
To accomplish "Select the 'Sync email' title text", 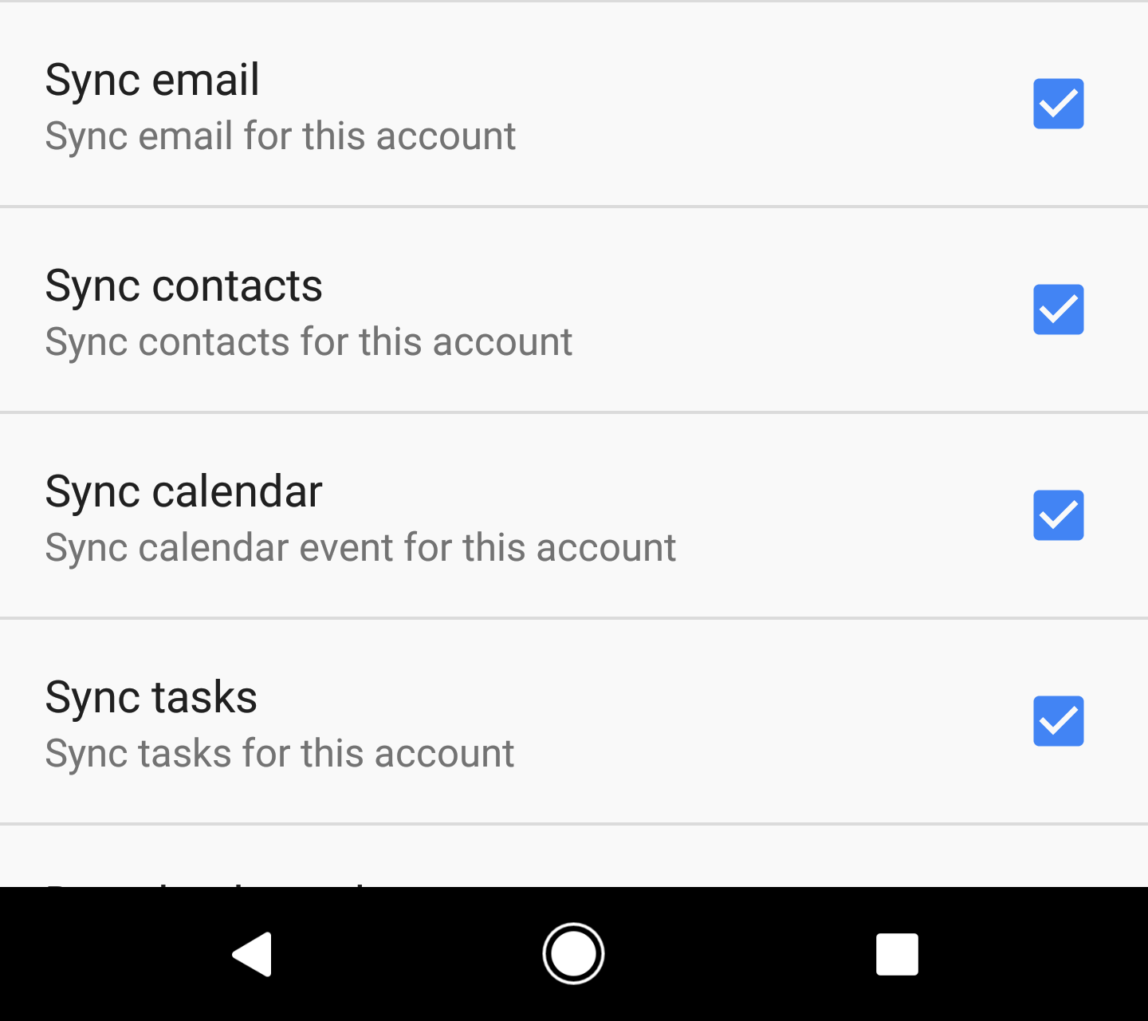I will tap(152, 81).
